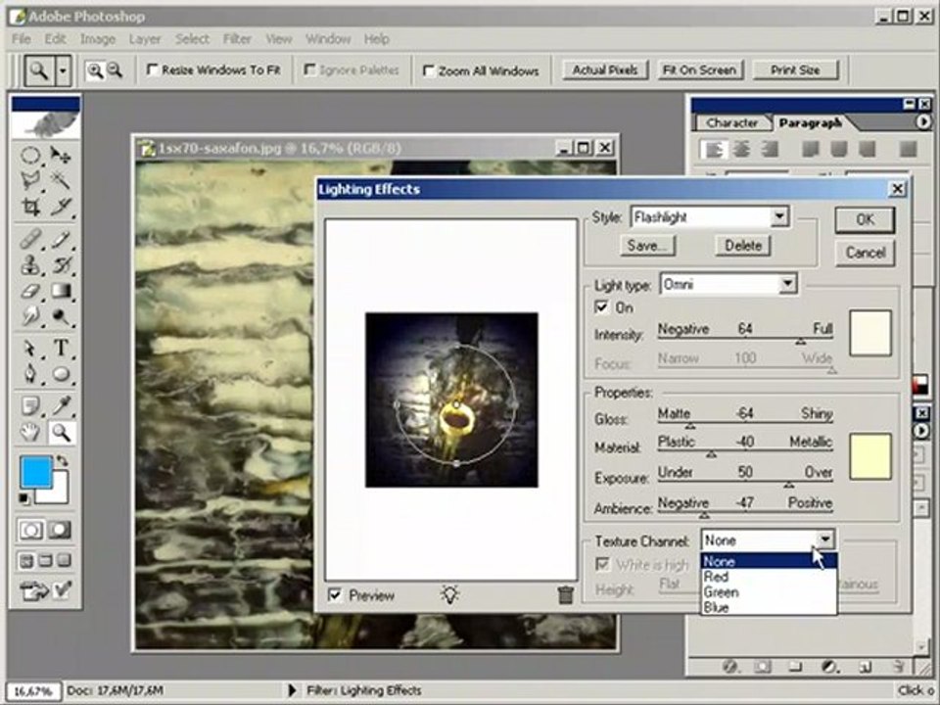Click the swap foreground/background colors arrow
The height and width of the screenshot is (705, 940).
click(x=61, y=461)
